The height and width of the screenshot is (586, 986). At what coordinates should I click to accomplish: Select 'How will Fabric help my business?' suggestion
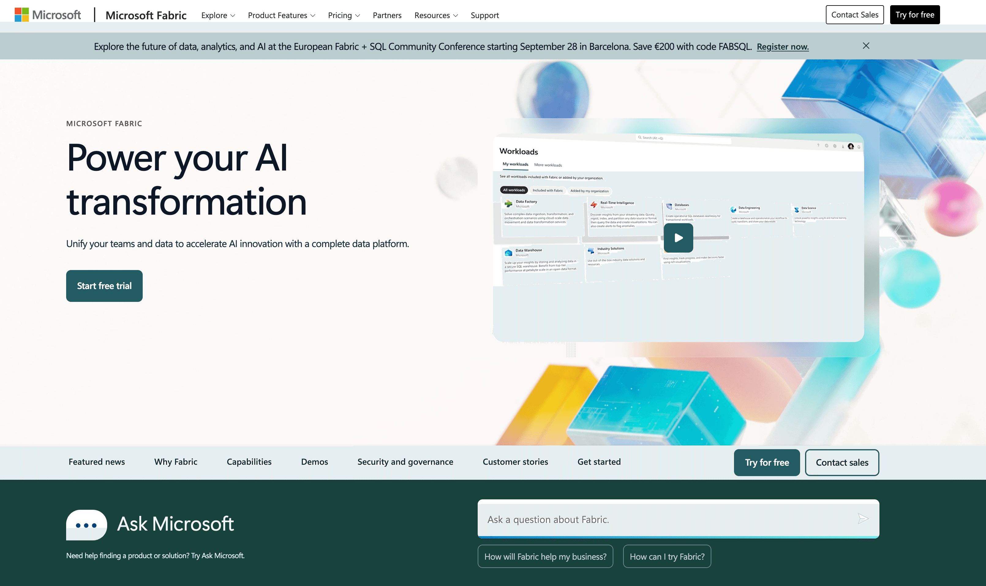[545, 556]
